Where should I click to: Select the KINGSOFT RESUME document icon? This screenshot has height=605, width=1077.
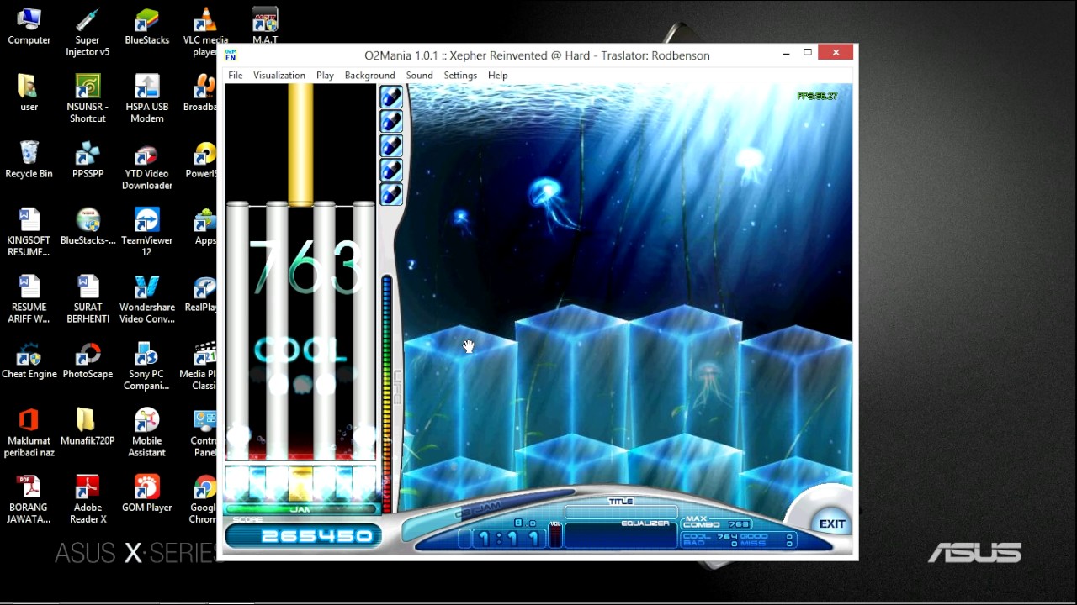click(29, 232)
